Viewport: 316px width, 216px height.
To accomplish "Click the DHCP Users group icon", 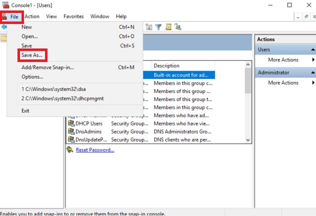I will pyautogui.click(x=71, y=123).
